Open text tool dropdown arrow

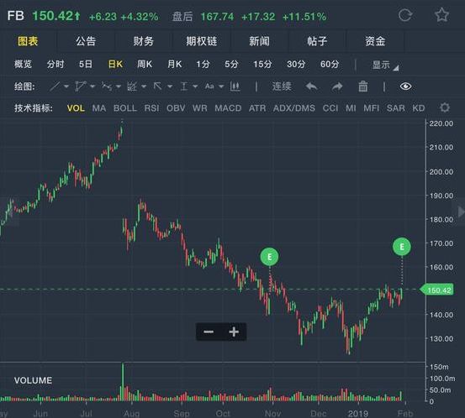(221, 86)
